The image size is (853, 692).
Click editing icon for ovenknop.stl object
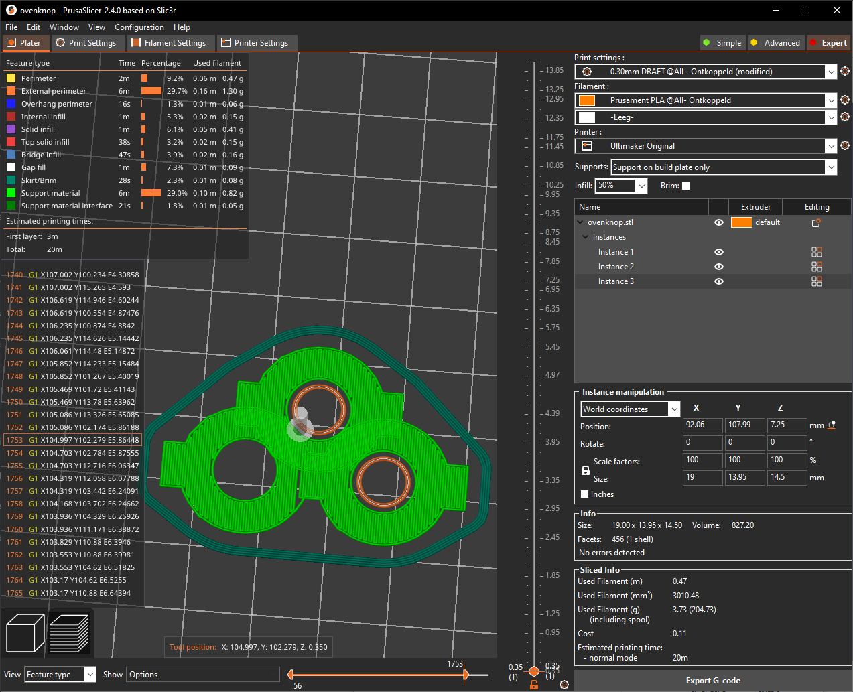pos(816,222)
